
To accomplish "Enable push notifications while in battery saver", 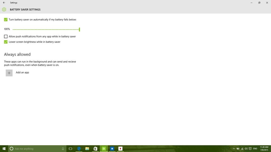I will pyautogui.click(x=6, y=36).
